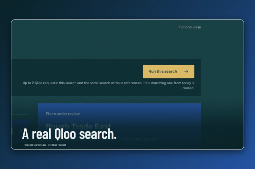Click the Run this search button

[x=169, y=71]
